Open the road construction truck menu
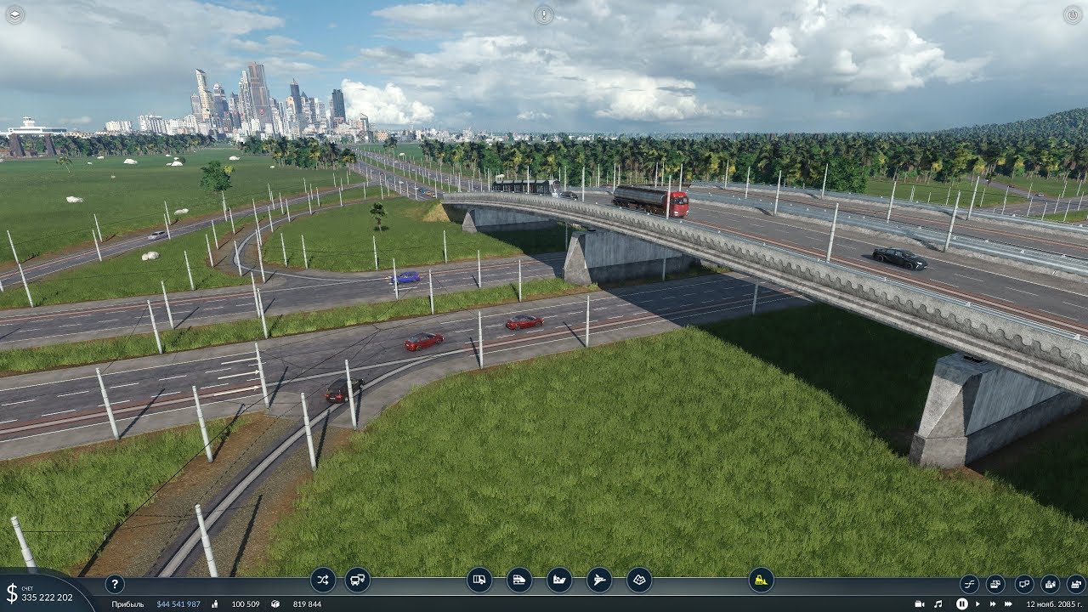Image resolution: width=1088 pixels, height=612 pixels. pos(479,580)
